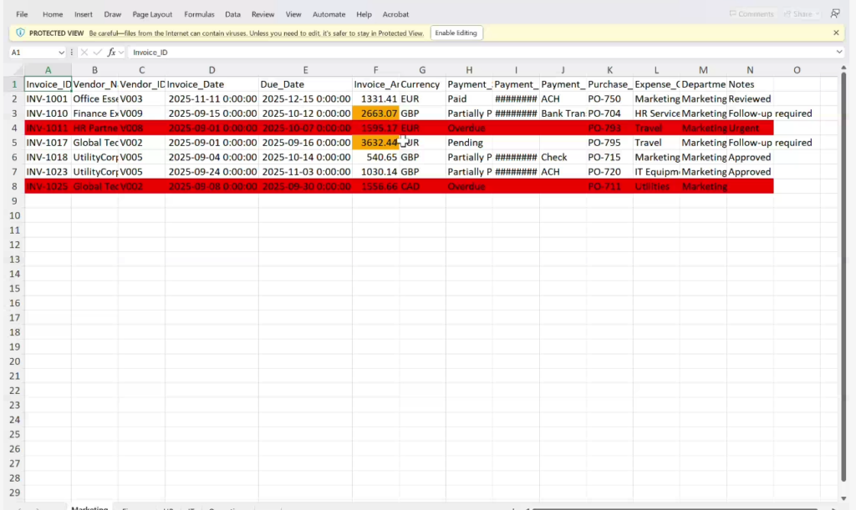Select orange-highlighted cell with 2663.07
This screenshot has width=856, height=510.
coord(375,114)
